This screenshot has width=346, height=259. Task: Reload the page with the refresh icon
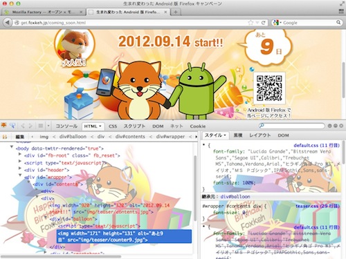(263, 23)
